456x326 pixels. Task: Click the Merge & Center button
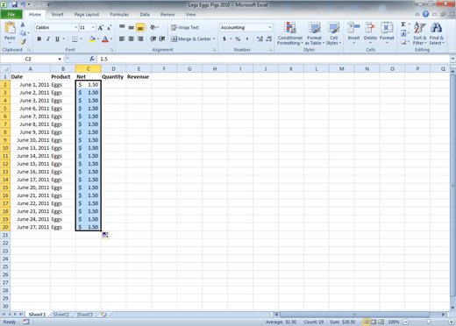point(192,39)
